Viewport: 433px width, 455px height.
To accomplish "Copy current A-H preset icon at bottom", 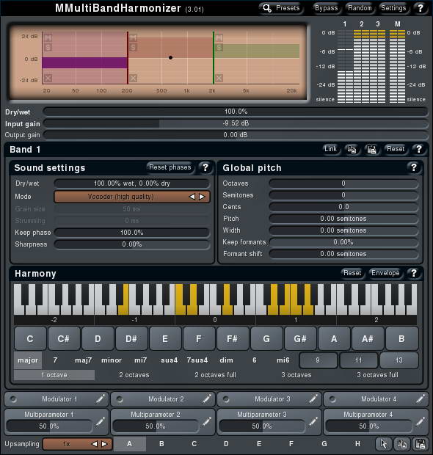I will pos(402,444).
